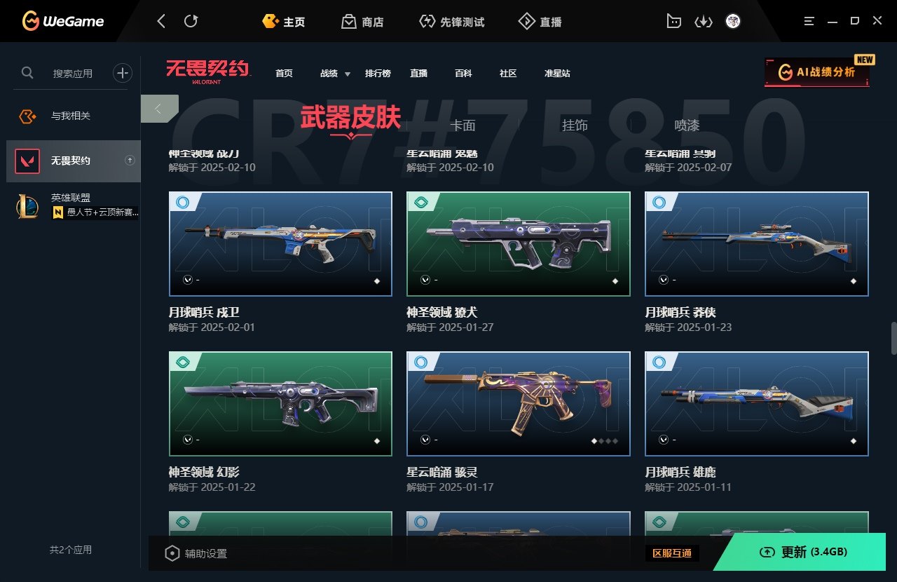897x582 pixels.
Task: Collapse the sidebar panel arrow
Action: [x=159, y=109]
